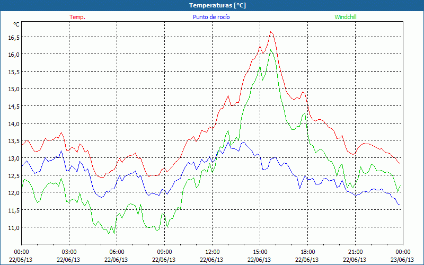The width and height of the screenshot is (424, 265).
Task: Select the 06:00 time axis label
Action: [117, 252]
